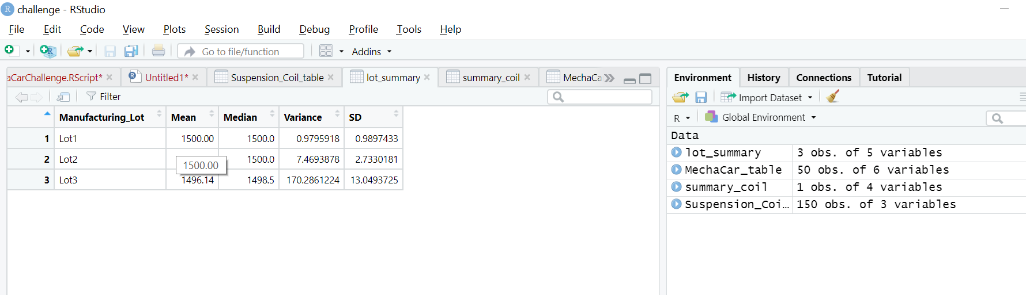Open the Plots menu
The width and height of the screenshot is (1026, 295).
(174, 29)
